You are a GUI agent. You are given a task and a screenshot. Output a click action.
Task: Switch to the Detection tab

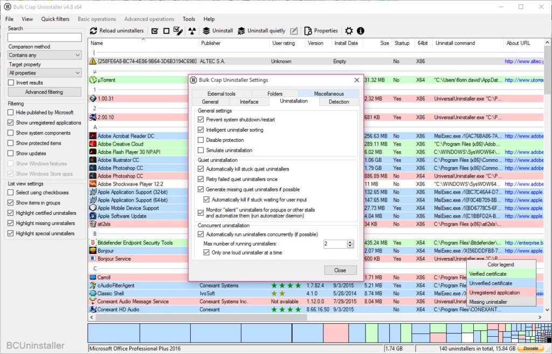339,101
